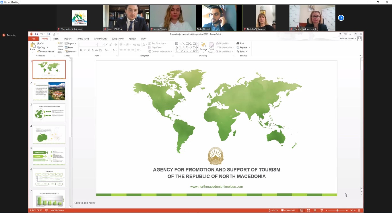The height and width of the screenshot is (213, 392).
Task: Open the Section dropdown
Action: click(71, 52)
